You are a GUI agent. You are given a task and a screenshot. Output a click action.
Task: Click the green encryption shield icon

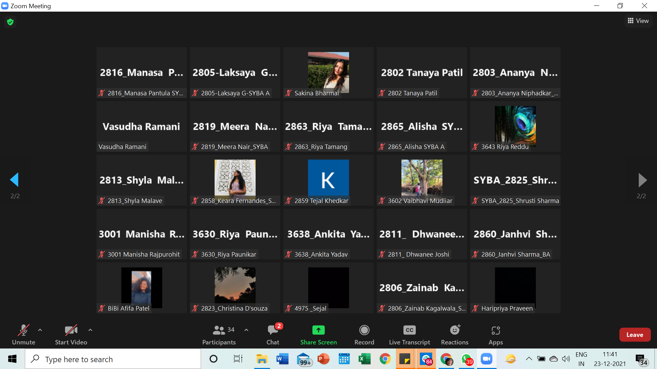coord(10,22)
